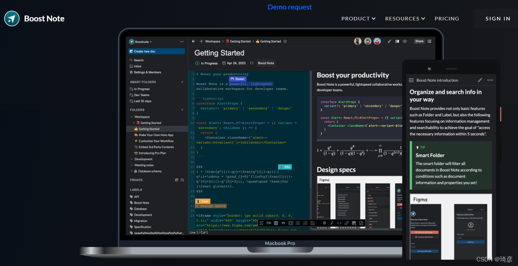
Task: Add a new smart folder with plus icon
Action: [182, 82]
